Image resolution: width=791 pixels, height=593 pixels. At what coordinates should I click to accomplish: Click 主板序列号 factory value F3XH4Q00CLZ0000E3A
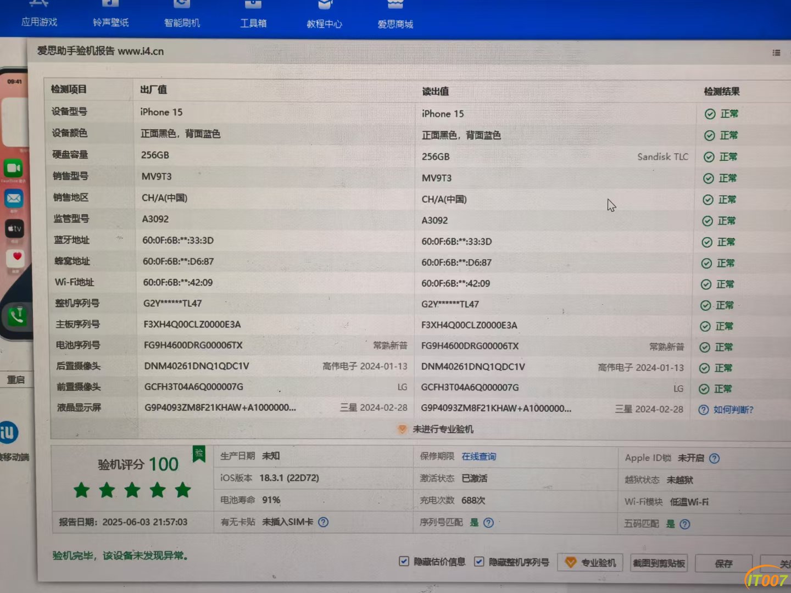click(192, 324)
